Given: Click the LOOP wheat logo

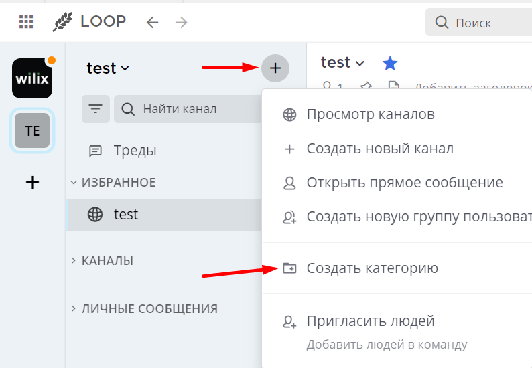Looking at the screenshot, I should tap(62, 22).
